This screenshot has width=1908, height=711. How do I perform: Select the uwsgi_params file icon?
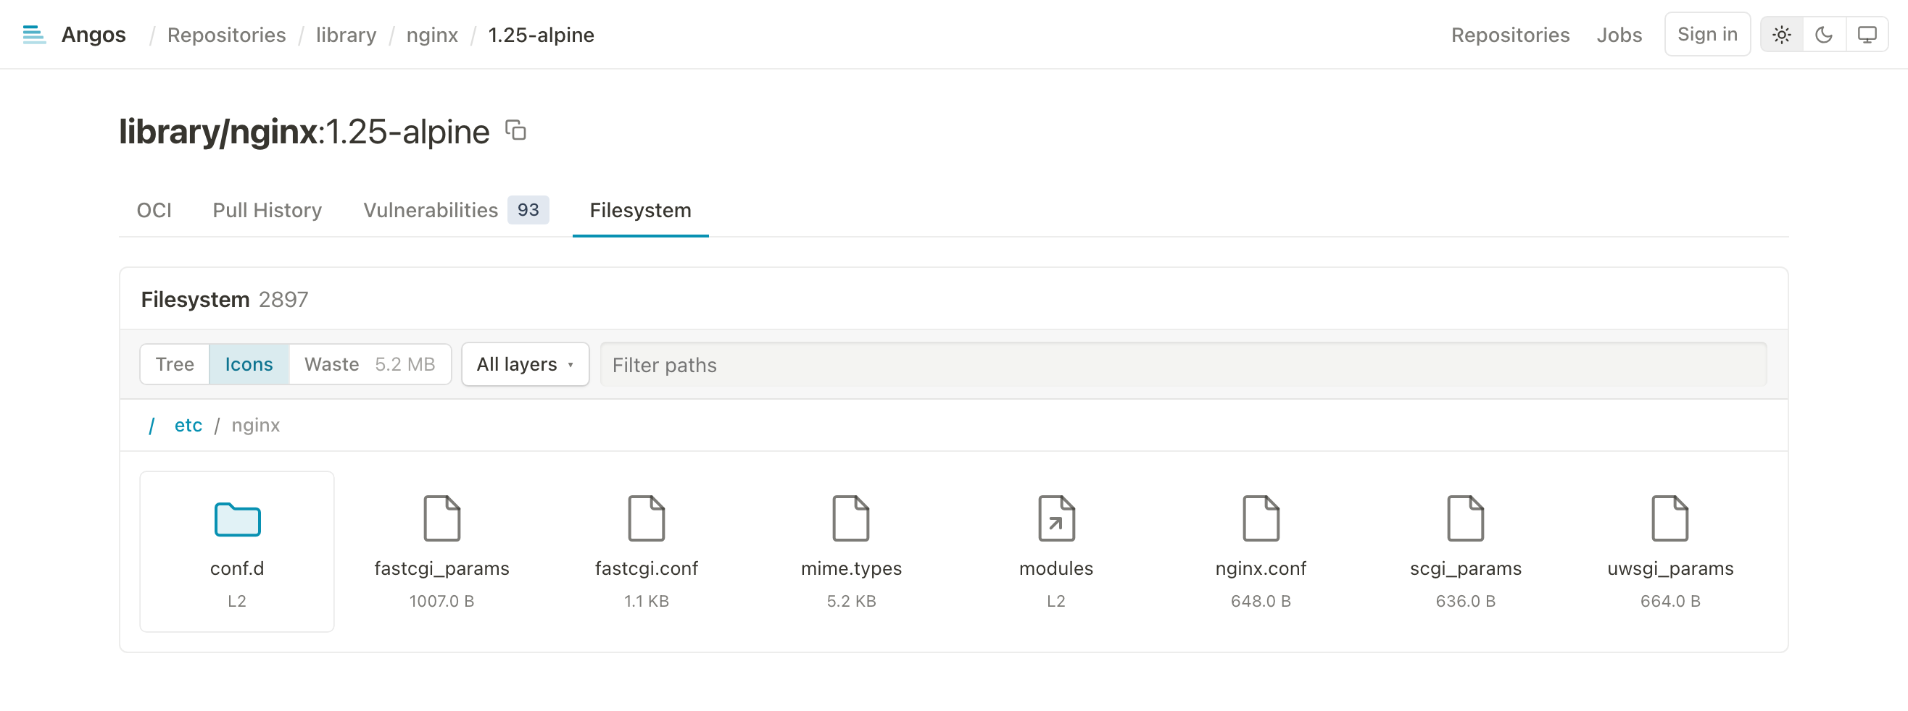(1670, 518)
